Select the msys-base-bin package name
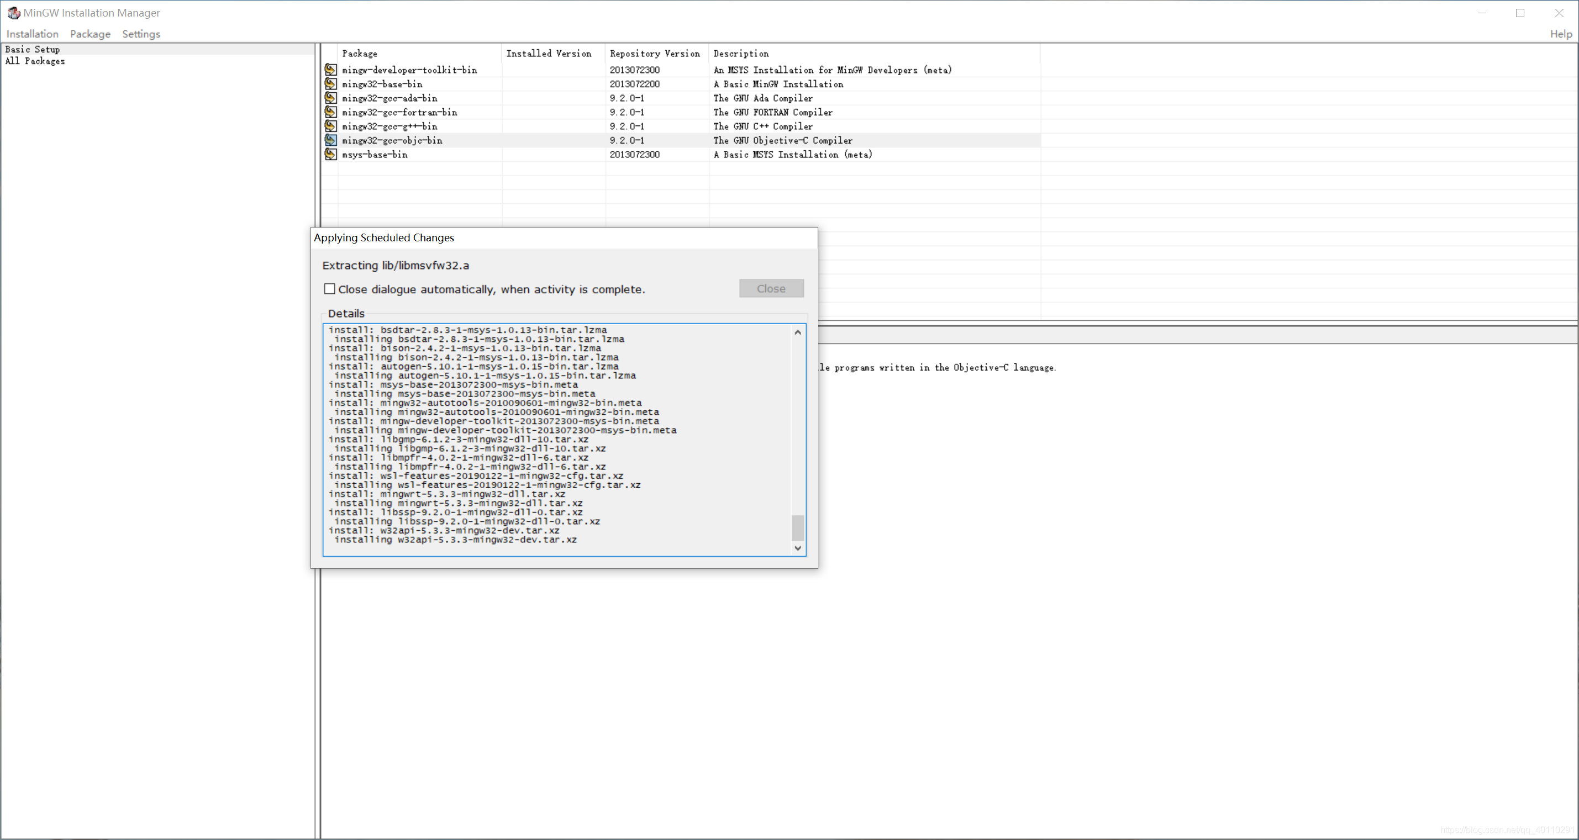The width and height of the screenshot is (1579, 840). click(375, 155)
